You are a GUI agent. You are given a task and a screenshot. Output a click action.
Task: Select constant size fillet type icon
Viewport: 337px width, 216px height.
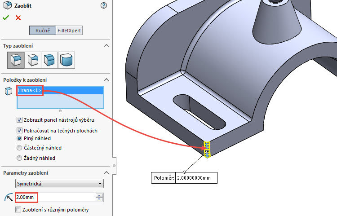(16, 60)
